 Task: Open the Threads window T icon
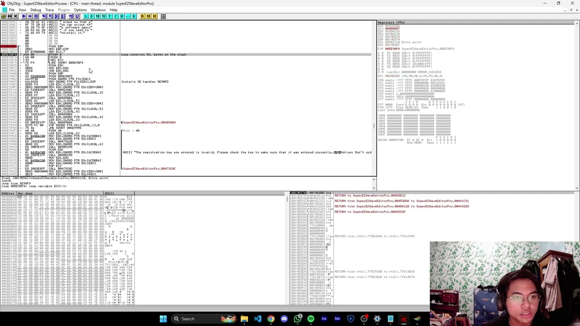coord(110,16)
